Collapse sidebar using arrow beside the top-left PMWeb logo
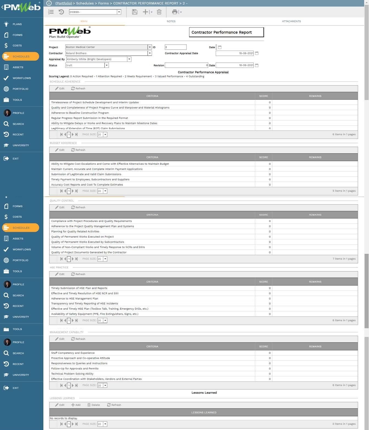This screenshot has height=430, width=369. pos(2,7)
